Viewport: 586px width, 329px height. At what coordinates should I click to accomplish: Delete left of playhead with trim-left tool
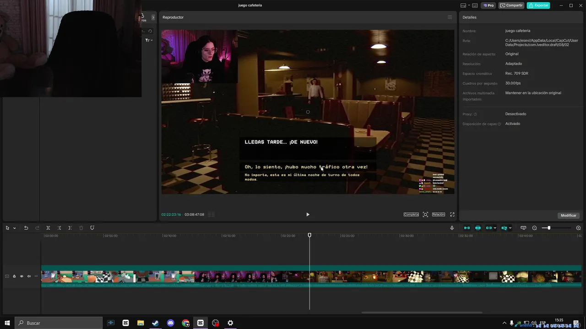click(59, 228)
